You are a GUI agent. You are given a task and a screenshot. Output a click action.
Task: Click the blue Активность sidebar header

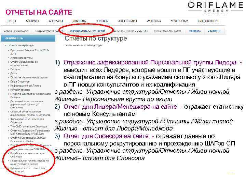28,38
